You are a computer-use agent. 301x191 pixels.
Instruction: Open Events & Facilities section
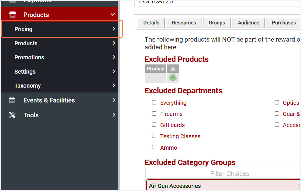click(60, 100)
